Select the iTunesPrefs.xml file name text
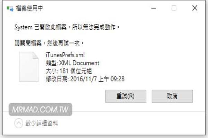This screenshot has height=138, width=208. [x=65, y=55]
